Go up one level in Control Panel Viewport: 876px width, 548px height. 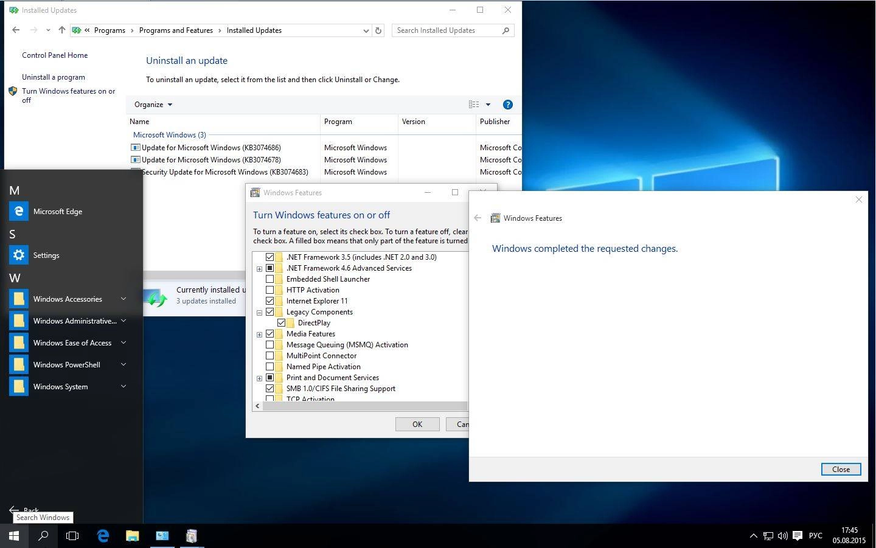click(61, 30)
